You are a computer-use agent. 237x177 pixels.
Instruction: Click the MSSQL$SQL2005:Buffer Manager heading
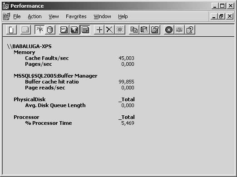tap(55, 76)
